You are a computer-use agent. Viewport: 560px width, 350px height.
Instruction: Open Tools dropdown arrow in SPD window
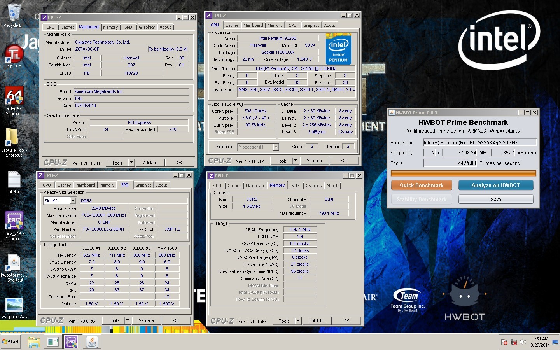coord(128,320)
